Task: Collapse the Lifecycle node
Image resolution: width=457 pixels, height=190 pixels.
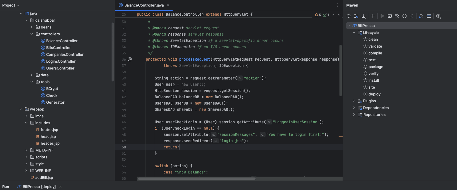Action: [354, 32]
